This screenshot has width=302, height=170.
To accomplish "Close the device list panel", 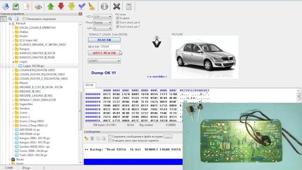I will click(x=81, y=14).
